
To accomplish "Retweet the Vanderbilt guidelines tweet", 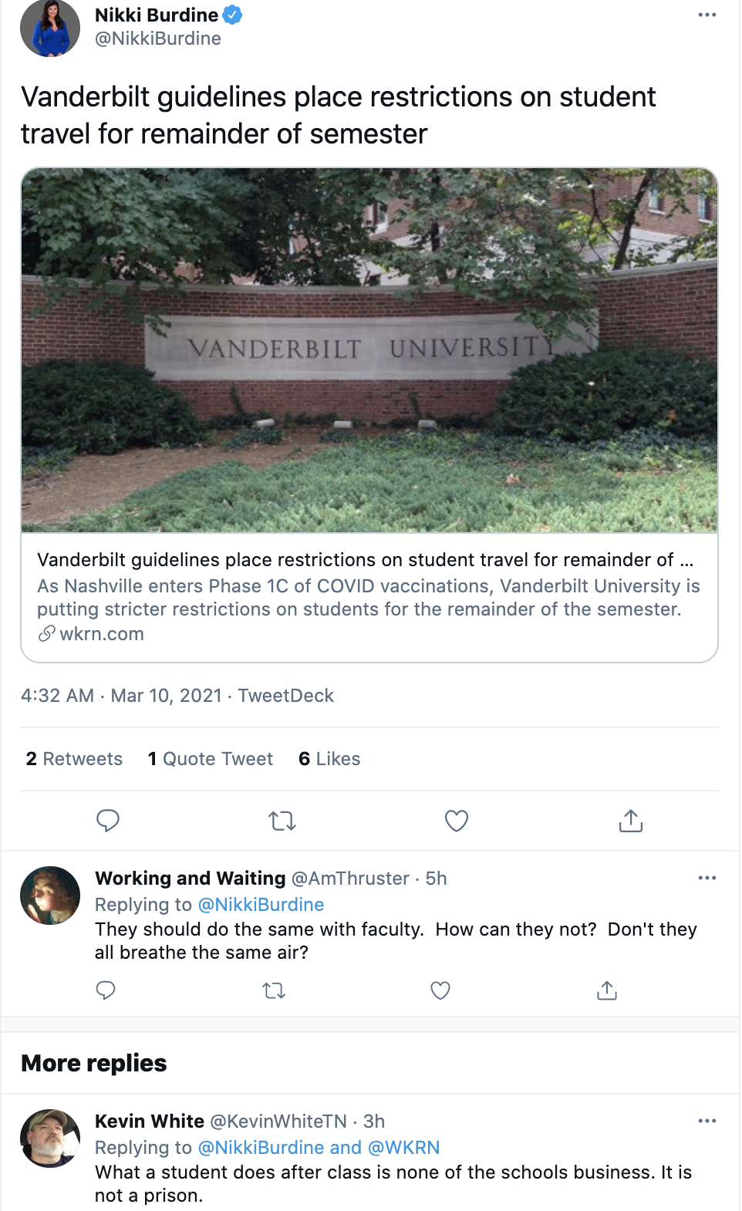I will (282, 821).
